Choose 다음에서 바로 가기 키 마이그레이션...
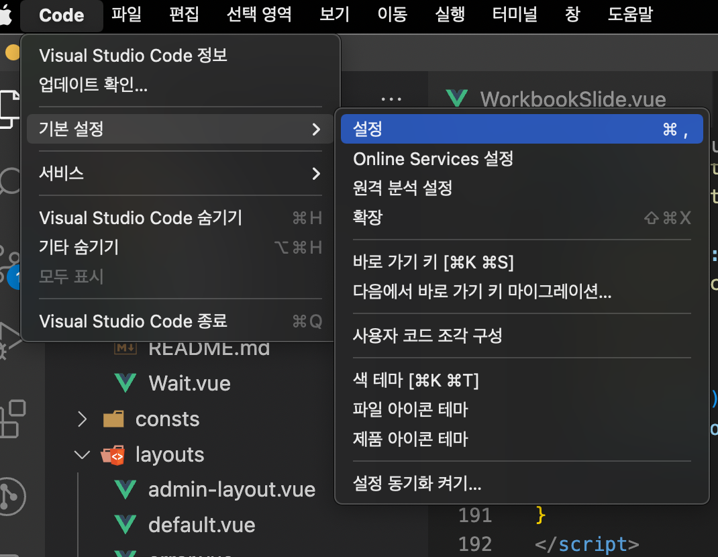 tap(521, 291)
